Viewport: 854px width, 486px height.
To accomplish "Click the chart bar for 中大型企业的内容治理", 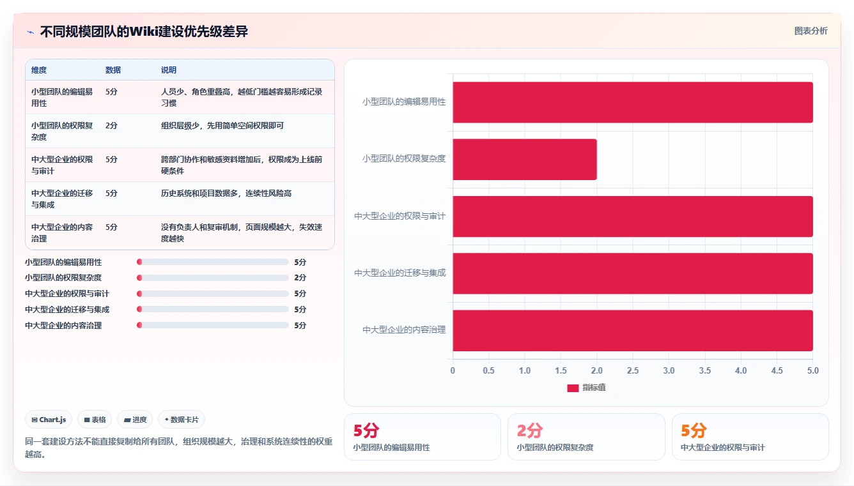I will pyautogui.click(x=633, y=330).
